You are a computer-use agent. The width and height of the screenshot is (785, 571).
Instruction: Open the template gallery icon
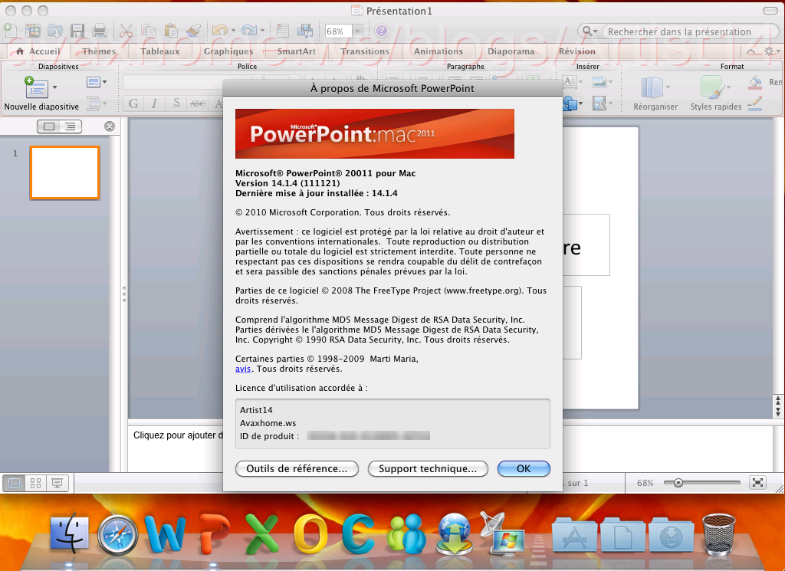[33, 31]
